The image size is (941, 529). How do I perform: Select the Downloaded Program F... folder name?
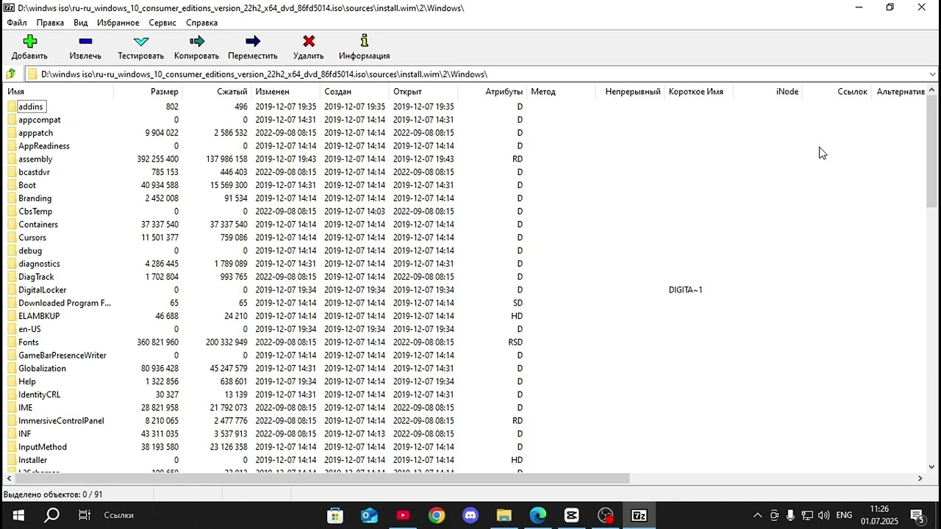(x=65, y=303)
